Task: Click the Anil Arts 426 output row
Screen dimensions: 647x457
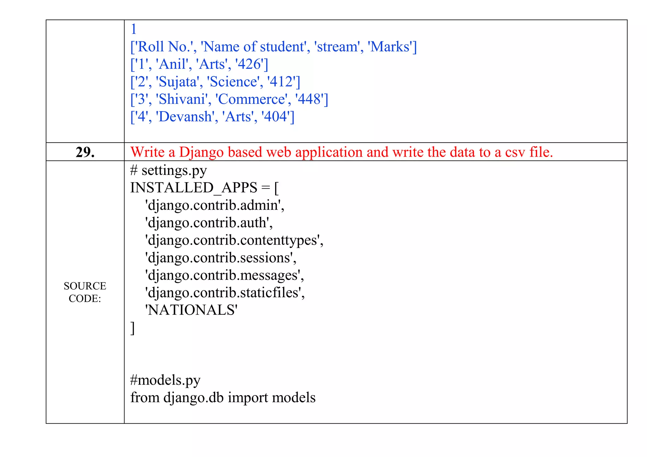Action: click(199, 64)
